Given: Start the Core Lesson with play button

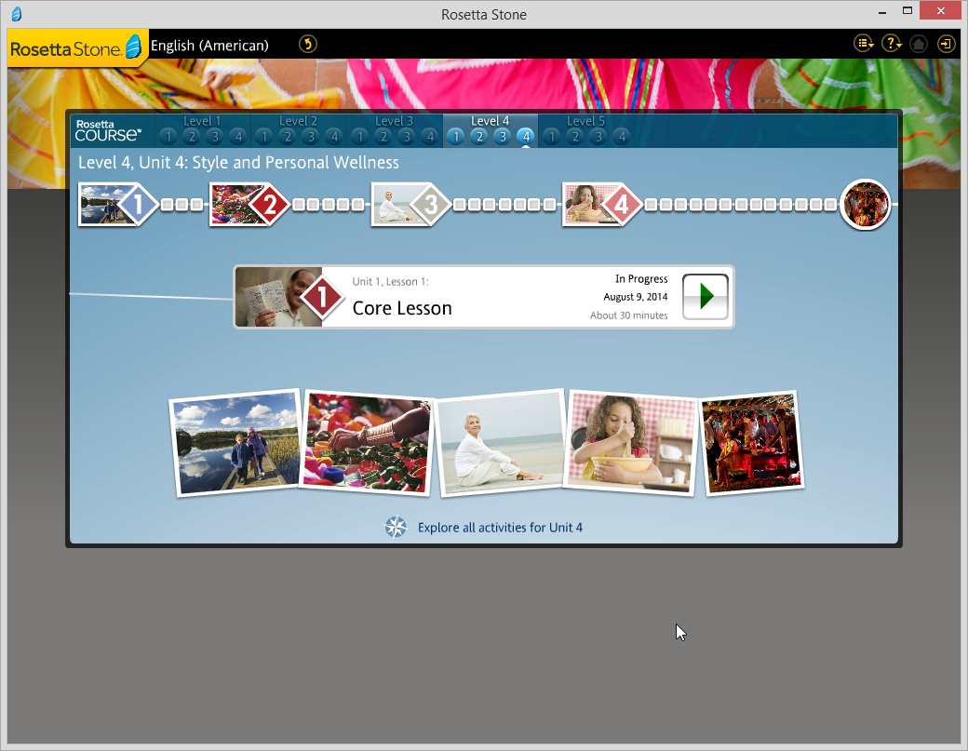Looking at the screenshot, I should [706, 297].
